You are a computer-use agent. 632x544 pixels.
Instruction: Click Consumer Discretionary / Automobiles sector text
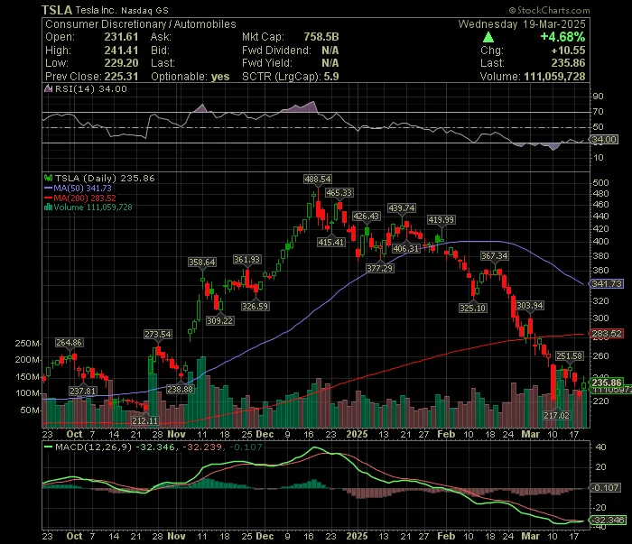pos(141,24)
